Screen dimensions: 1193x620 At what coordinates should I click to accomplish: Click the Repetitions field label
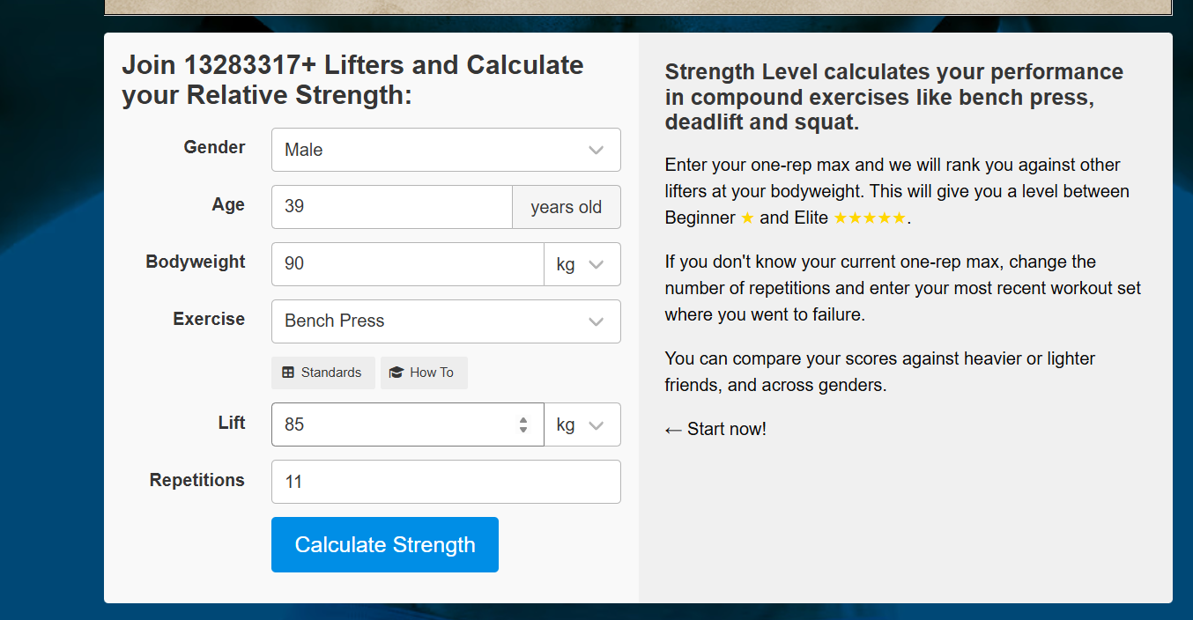(x=197, y=481)
